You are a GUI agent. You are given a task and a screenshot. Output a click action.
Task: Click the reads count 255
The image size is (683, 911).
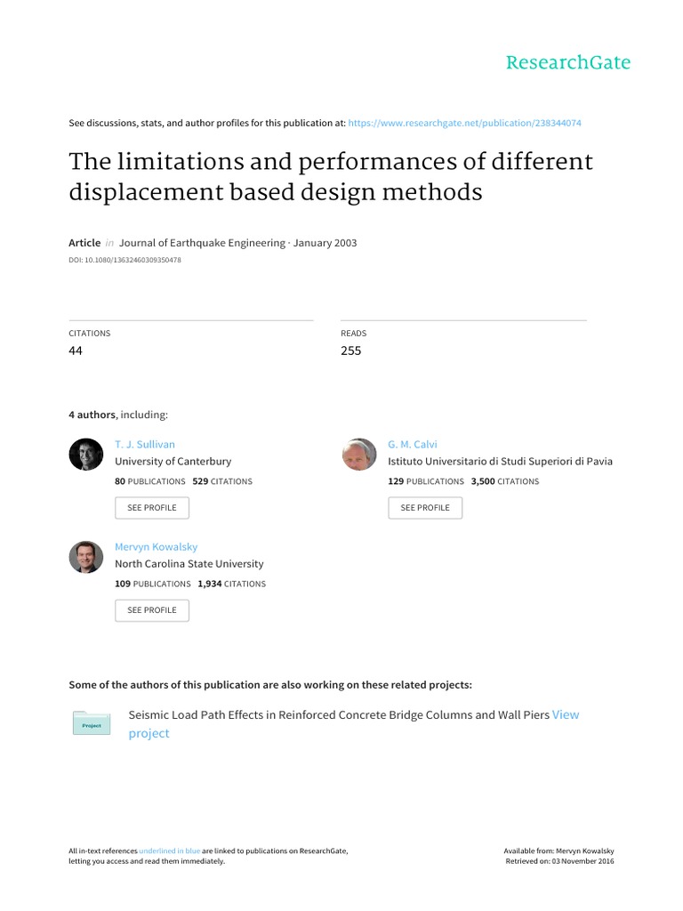pos(351,351)
